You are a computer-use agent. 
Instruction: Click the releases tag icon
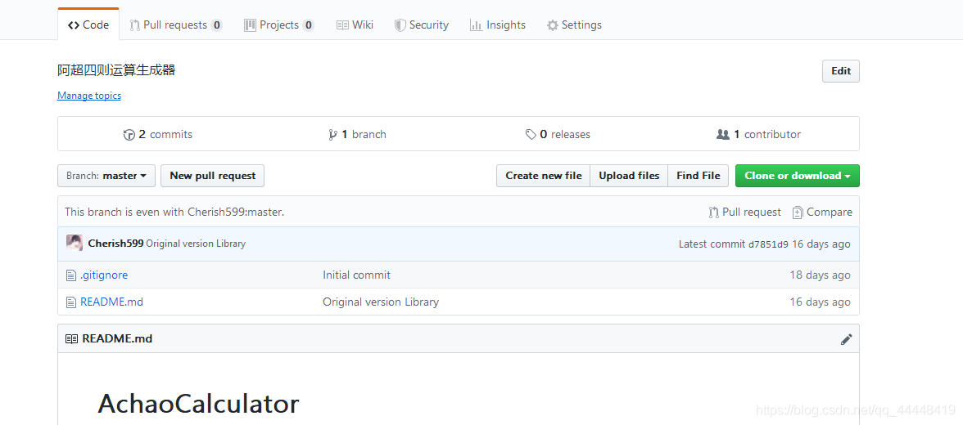[531, 134]
